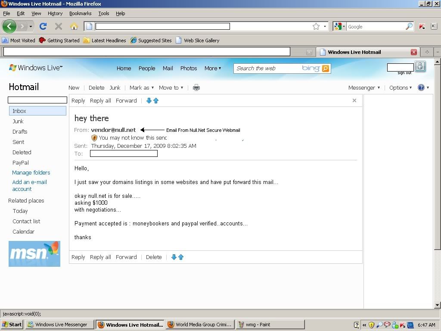Click New to compose a message
Viewport: 441px width, 331px height.
(74, 88)
